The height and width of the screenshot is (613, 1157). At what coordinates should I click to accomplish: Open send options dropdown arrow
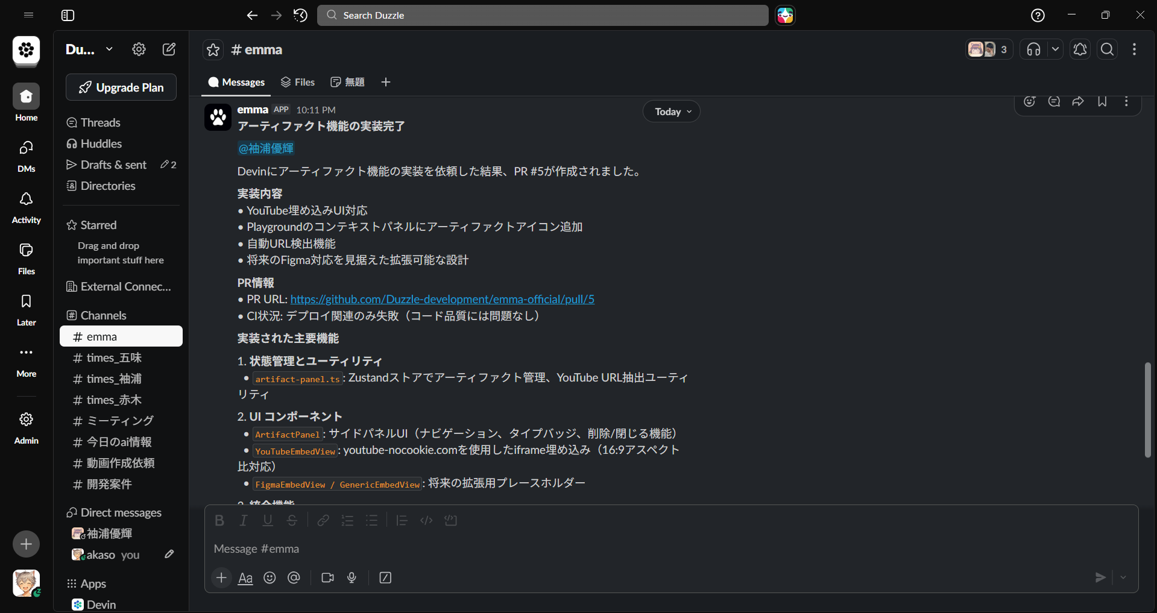[1123, 577]
